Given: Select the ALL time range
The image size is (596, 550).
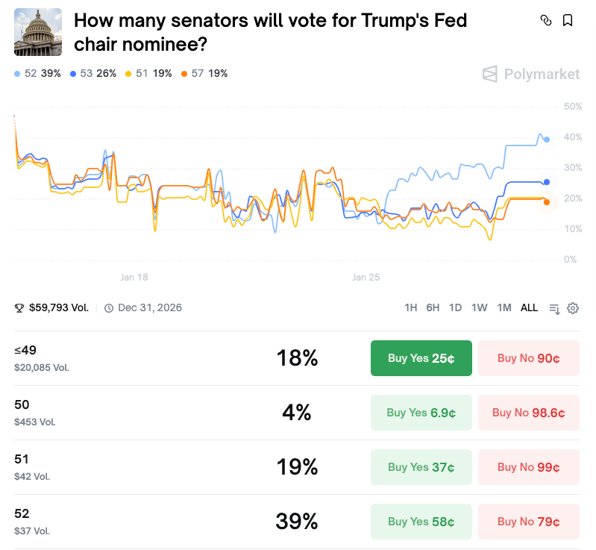Looking at the screenshot, I should tap(529, 308).
